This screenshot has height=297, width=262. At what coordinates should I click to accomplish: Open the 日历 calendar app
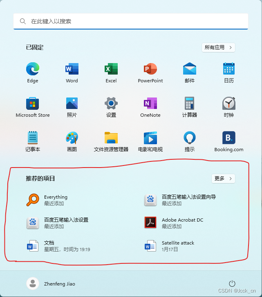[x=229, y=73]
